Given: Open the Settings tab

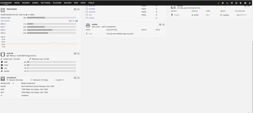Looking at the screenshot, I should [x=46, y=3].
